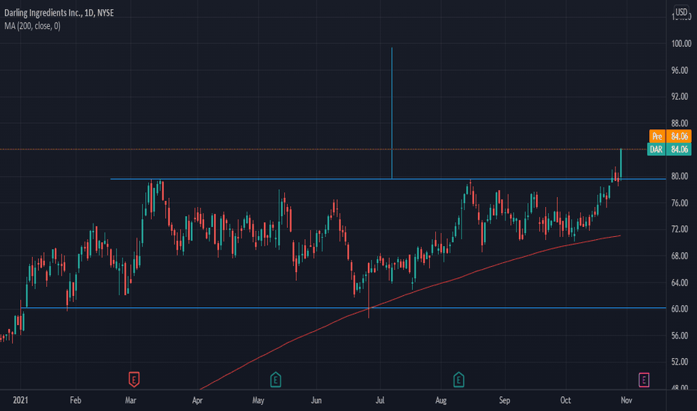697x411 pixels.
Task: Click the pink upcoming earnings marker in November
Action: click(644, 380)
